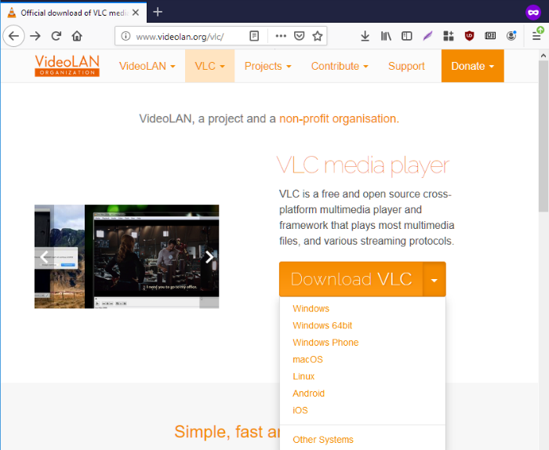Expand the VideoLAN navigation dropdown
The image size is (549, 450).
tap(147, 66)
